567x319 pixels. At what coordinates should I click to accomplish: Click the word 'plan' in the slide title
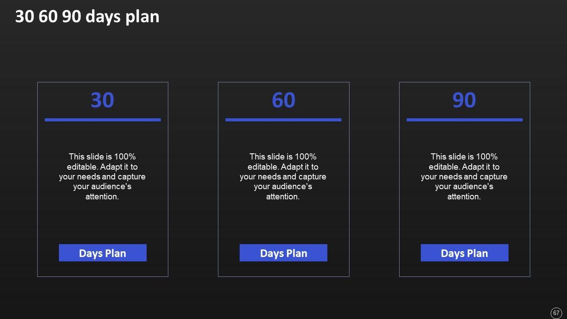144,17
